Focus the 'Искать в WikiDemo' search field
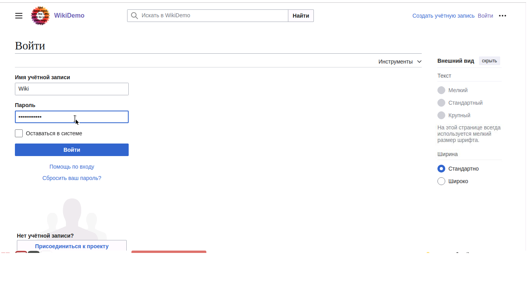The height and width of the screenshot is (289, 530). (212, 16)
